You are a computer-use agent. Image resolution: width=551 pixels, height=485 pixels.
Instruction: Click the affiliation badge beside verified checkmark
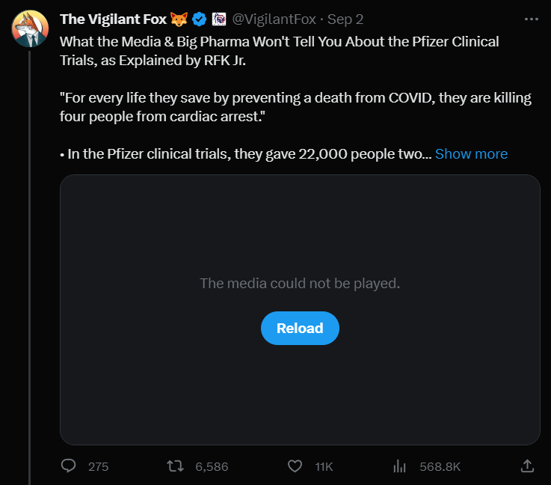click(x=219, y=19)
